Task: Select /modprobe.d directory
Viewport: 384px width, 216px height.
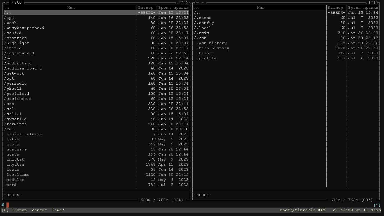Action: [96, 63]
